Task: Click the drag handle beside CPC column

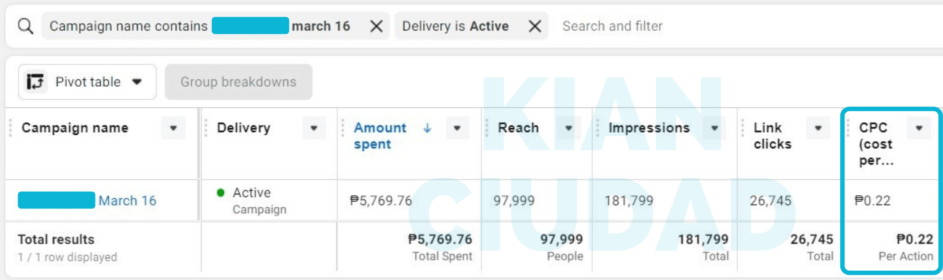Action: click(x=848, y=128)
